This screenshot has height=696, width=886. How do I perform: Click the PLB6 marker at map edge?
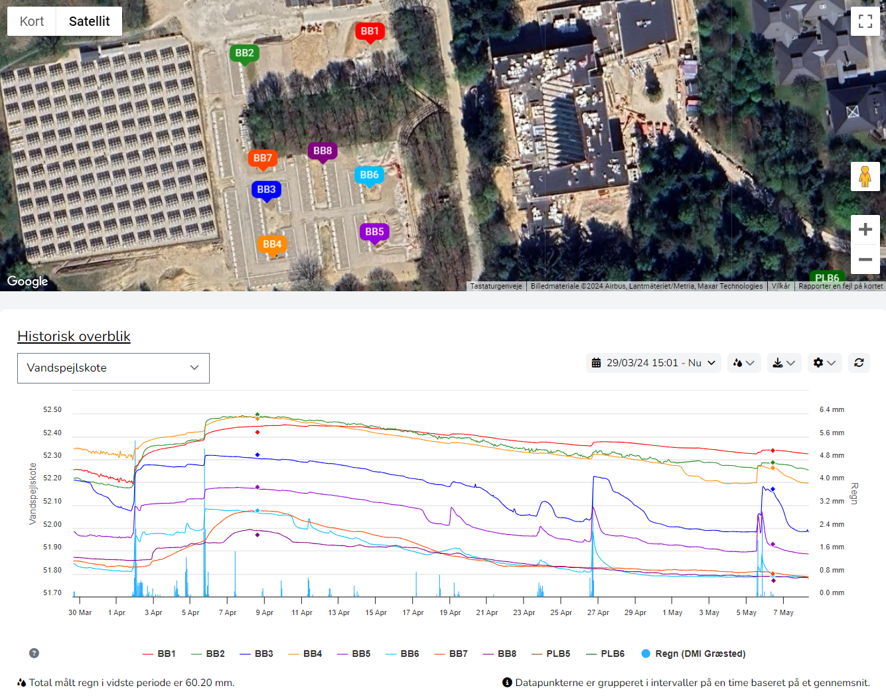pos(827,277)
